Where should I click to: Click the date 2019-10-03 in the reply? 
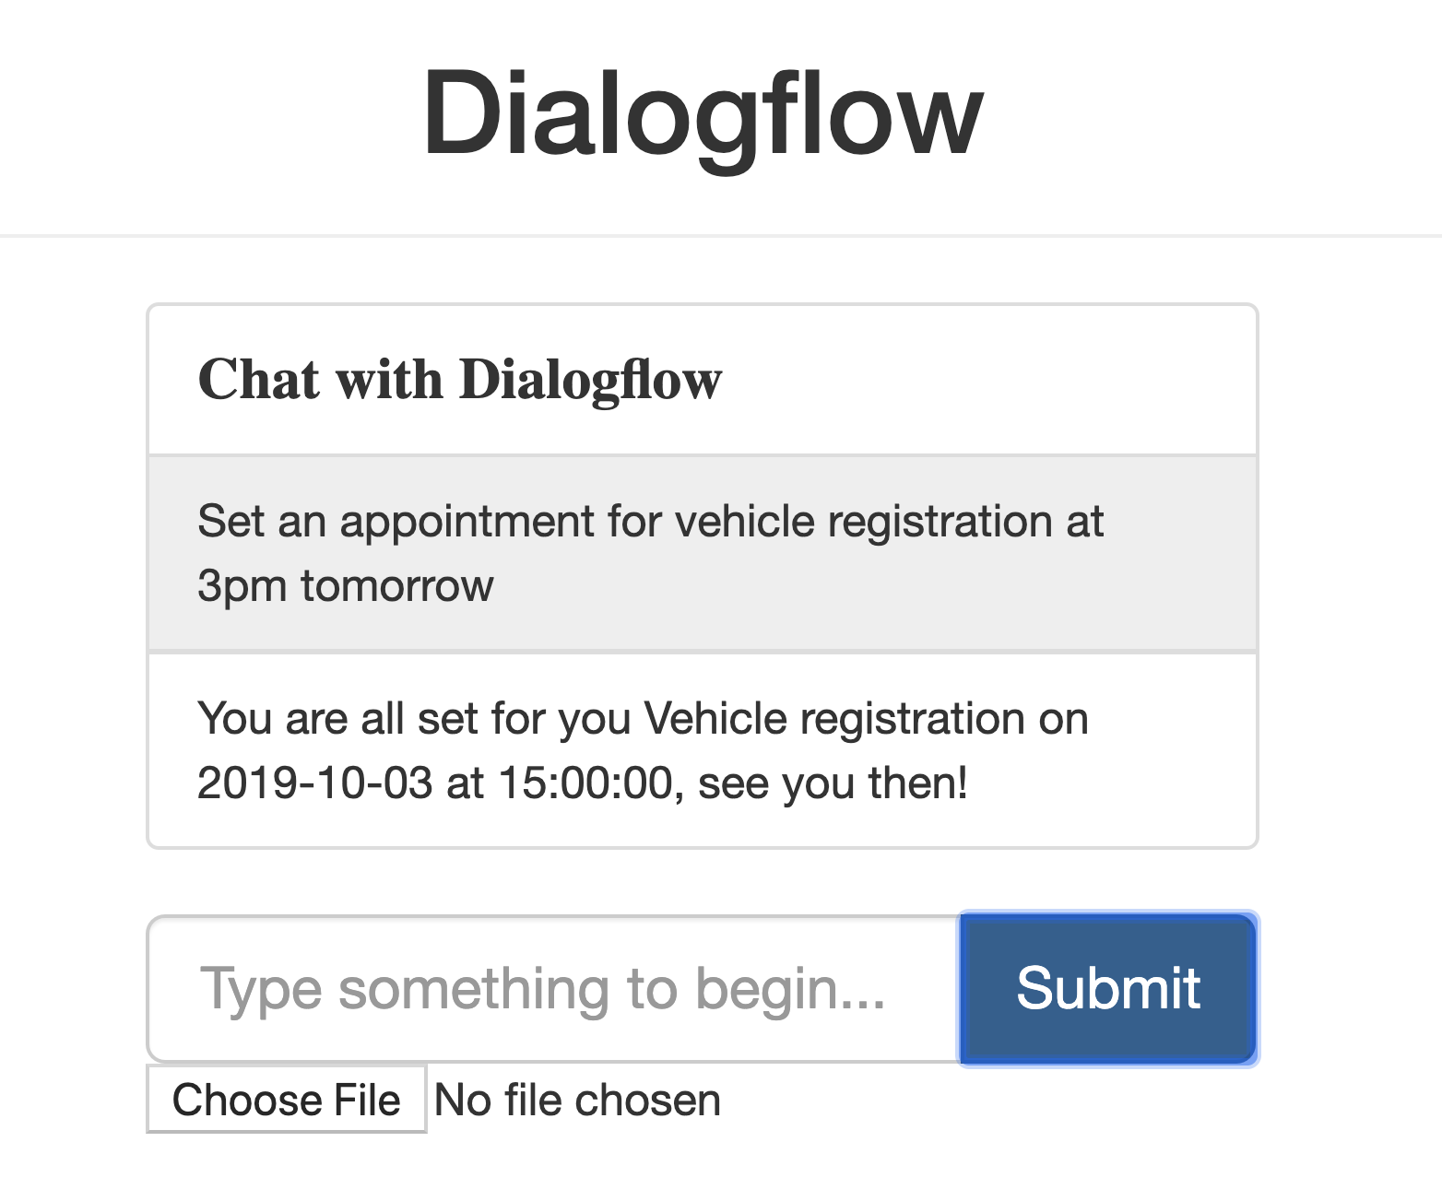[313, 783]
